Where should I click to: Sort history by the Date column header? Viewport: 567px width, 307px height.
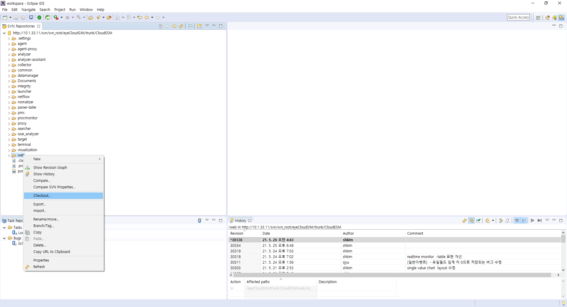pyautogui.click(x=301, y=233)
